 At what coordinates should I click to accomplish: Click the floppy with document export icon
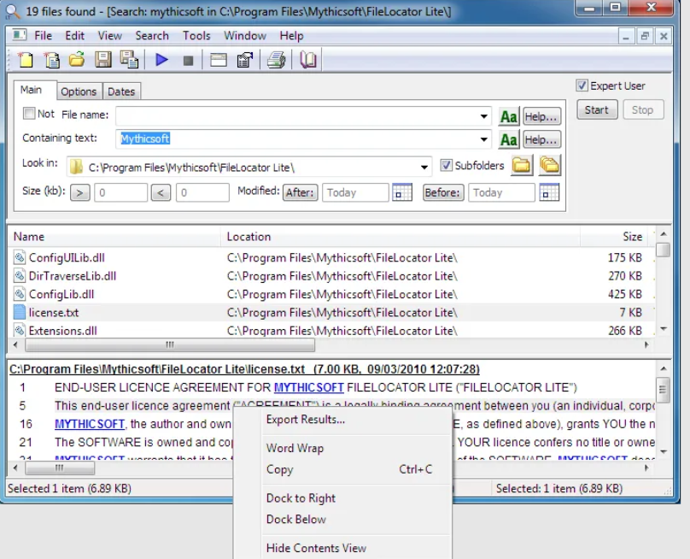point(130,60)
